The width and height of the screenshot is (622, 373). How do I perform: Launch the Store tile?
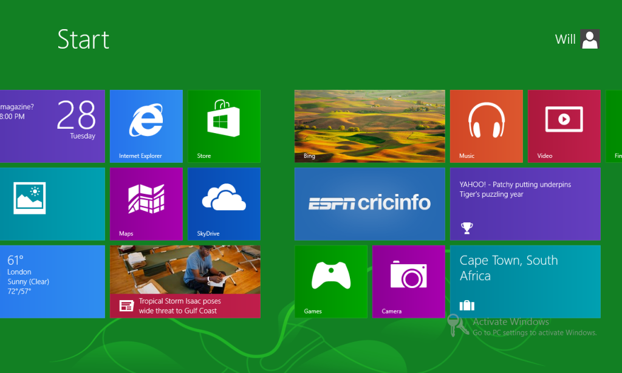click(224, 126)
